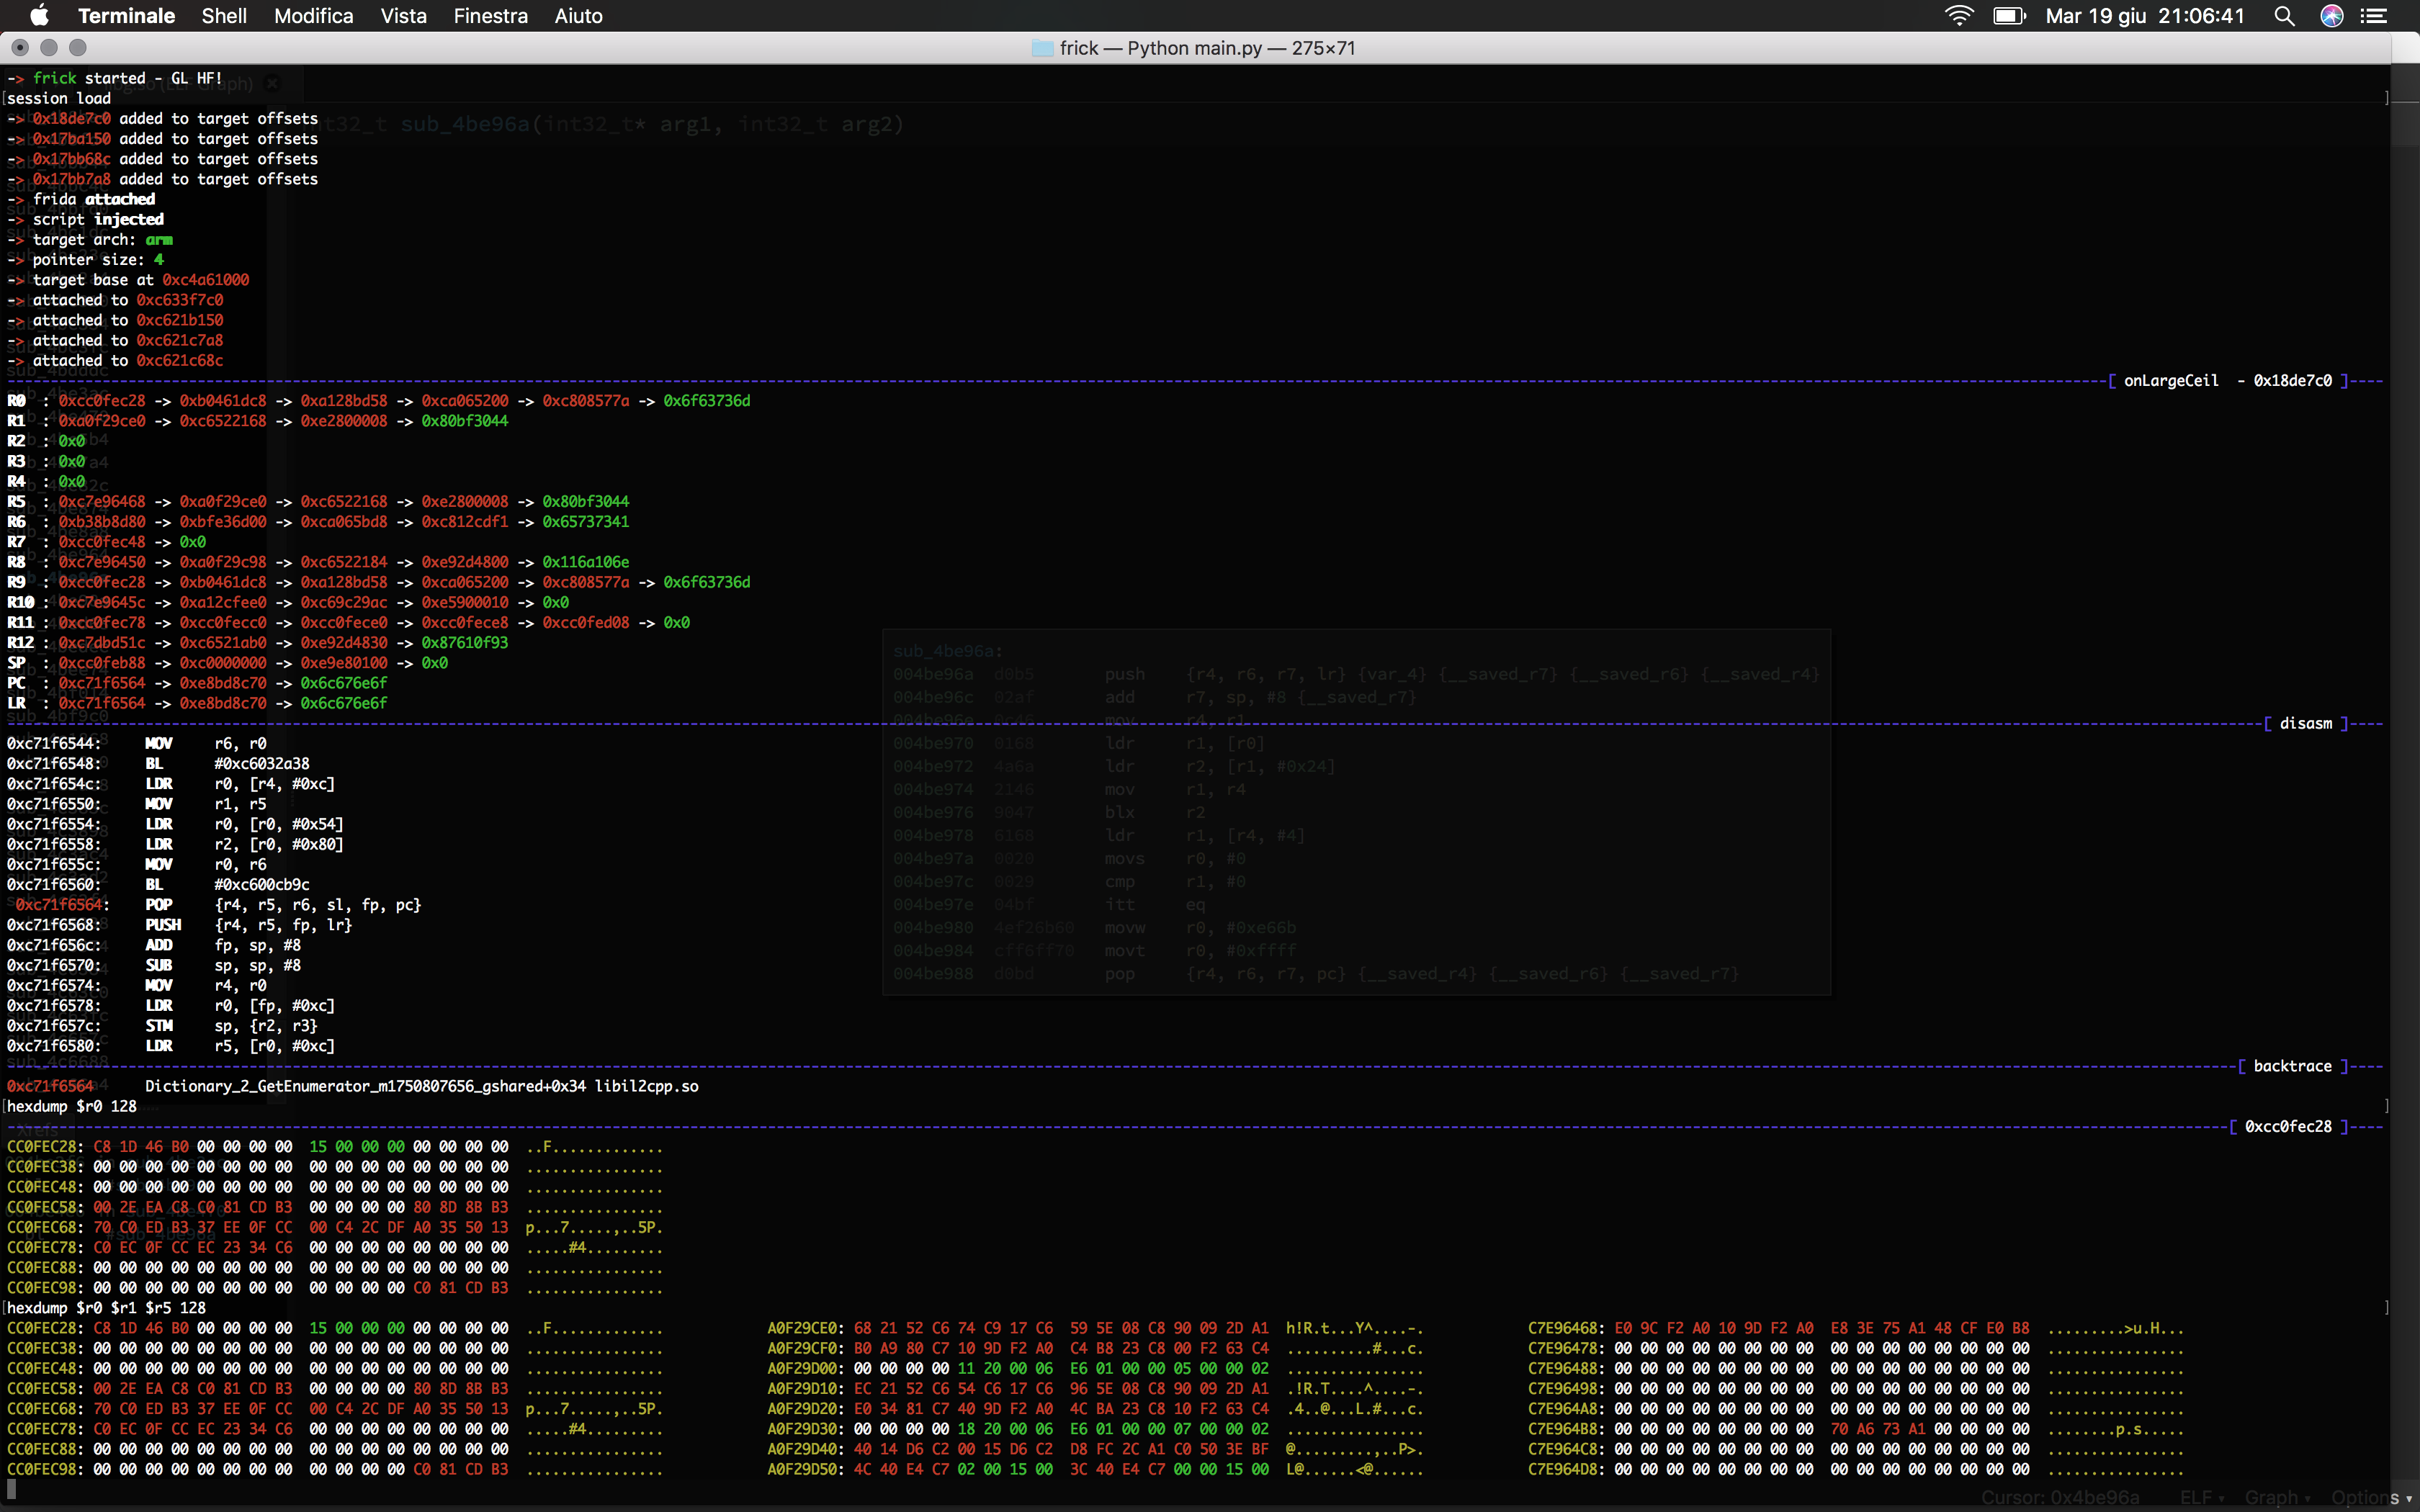Expand the faded Graph dropdown
Viewport: 2420px width, 1512px height.
point(2276,1497)
